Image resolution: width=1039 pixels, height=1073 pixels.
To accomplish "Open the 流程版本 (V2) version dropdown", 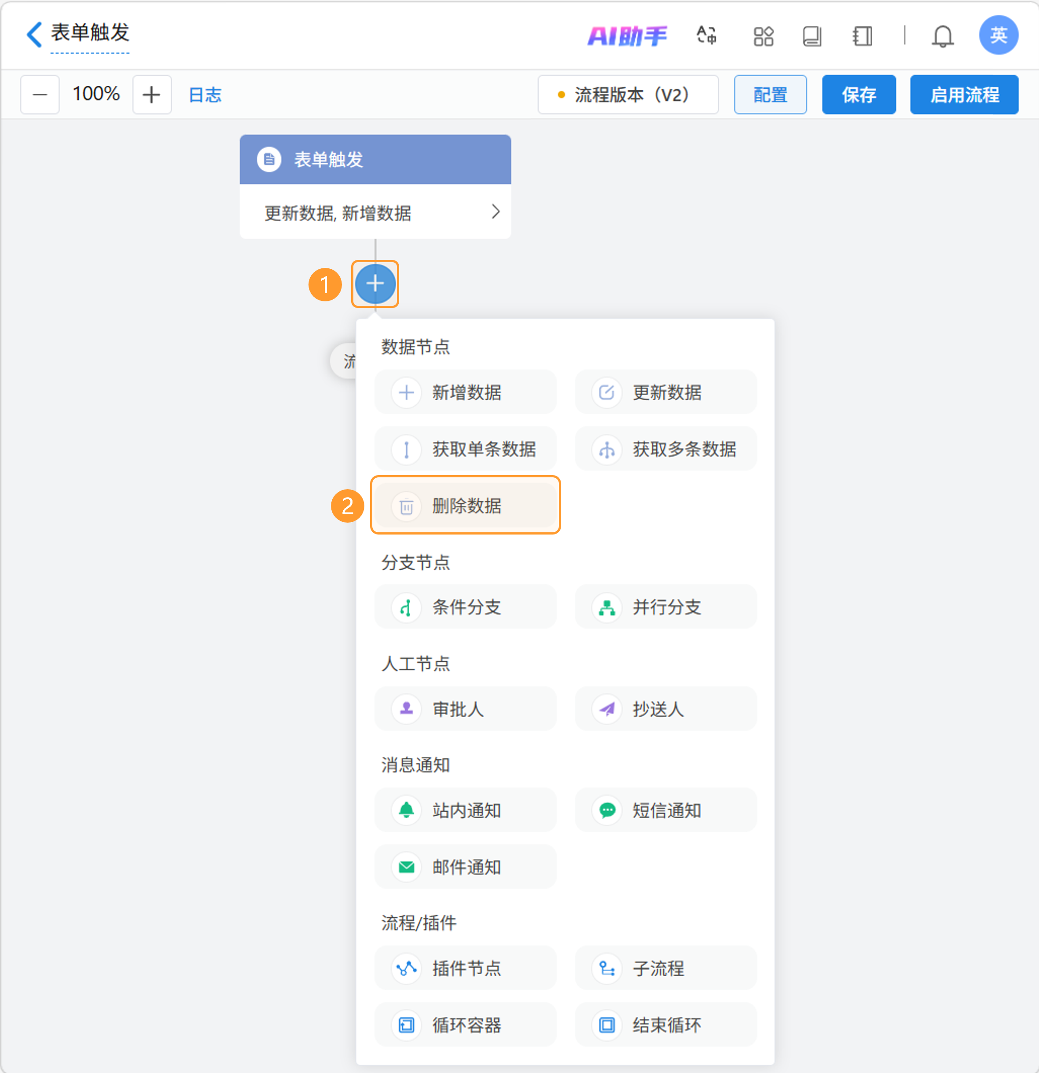I will [x=628, y=95].
